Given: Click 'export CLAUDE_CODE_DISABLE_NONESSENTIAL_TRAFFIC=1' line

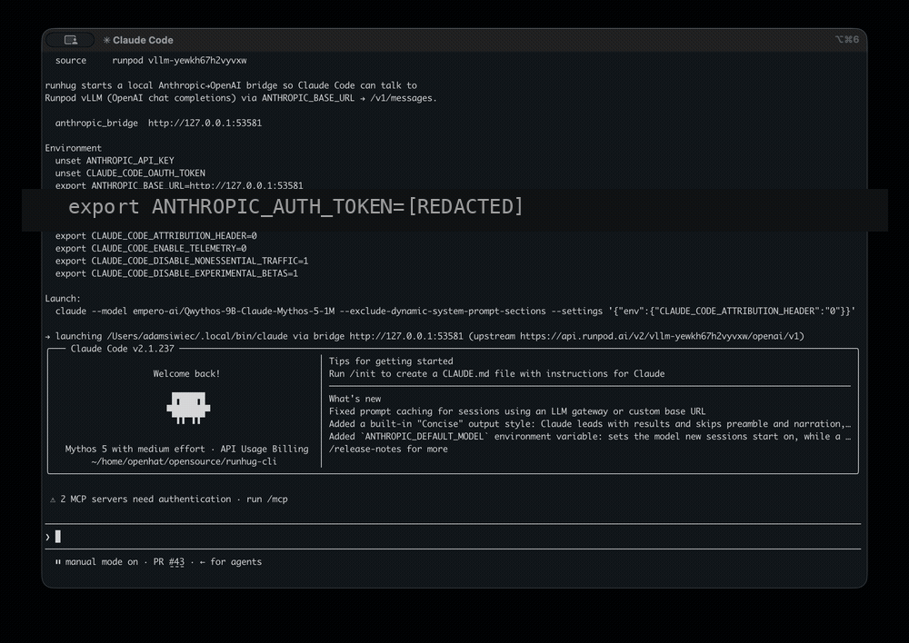Looking at the screenshot, I should click(182, 261).
